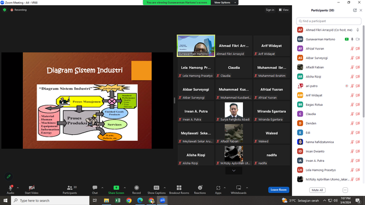Expand Audio options arrow
The image size is (365, 205).
(18, 188)
